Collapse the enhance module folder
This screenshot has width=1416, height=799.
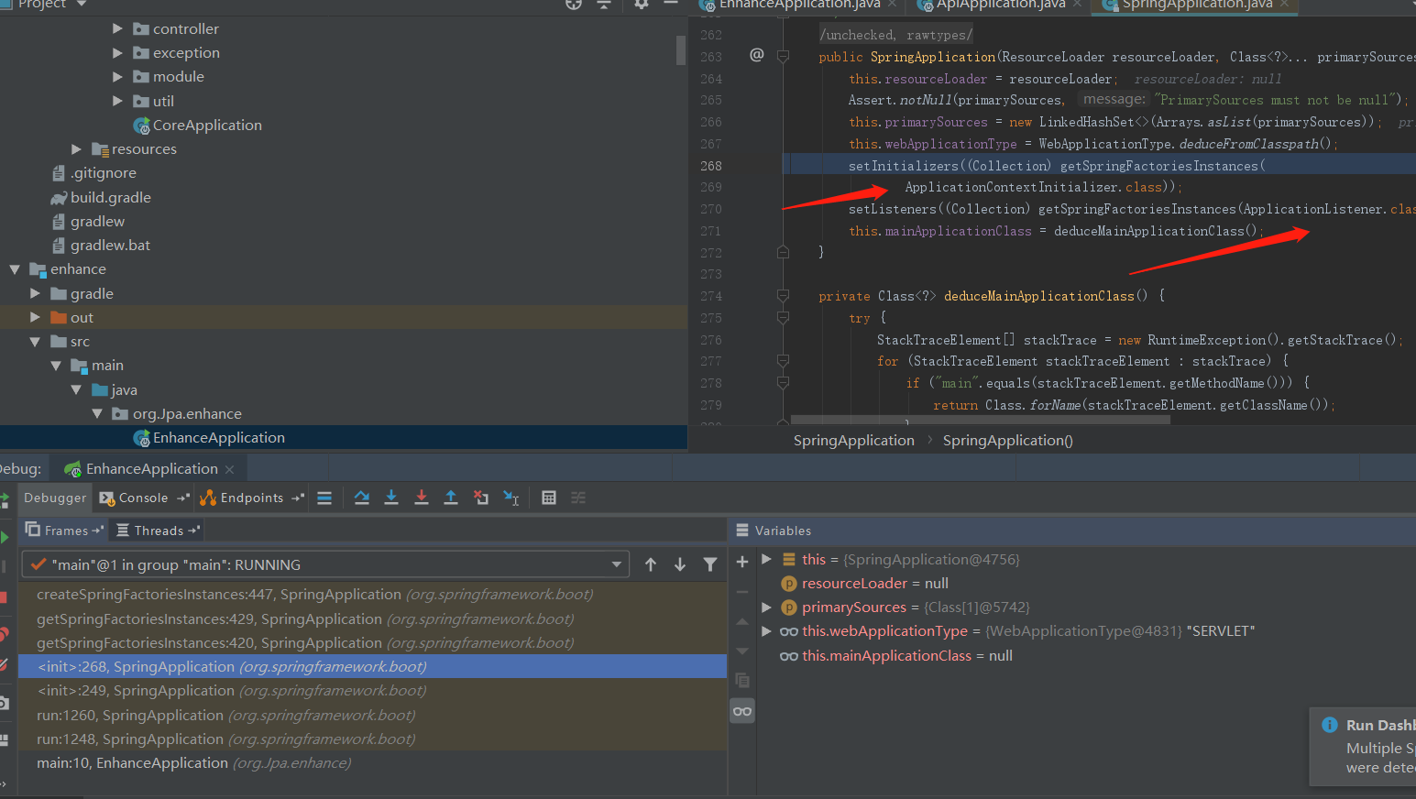pos(15,269)
